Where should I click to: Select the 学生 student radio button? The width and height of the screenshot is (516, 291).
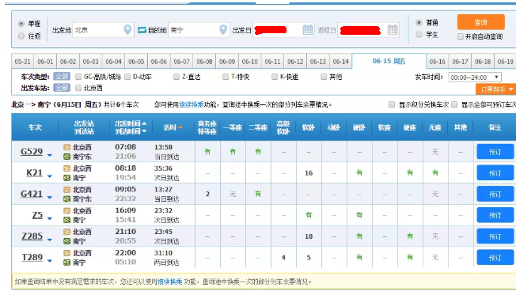[419, 34]
